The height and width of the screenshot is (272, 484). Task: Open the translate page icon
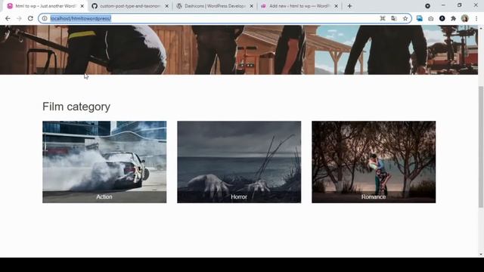click(x=394, y=18)
